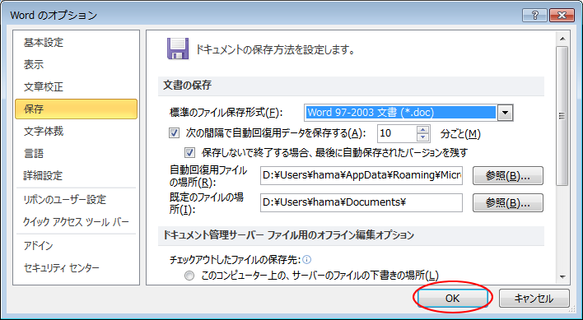Click the 文書の保存 section heading

pyautogui.click(x=188, y=86)
